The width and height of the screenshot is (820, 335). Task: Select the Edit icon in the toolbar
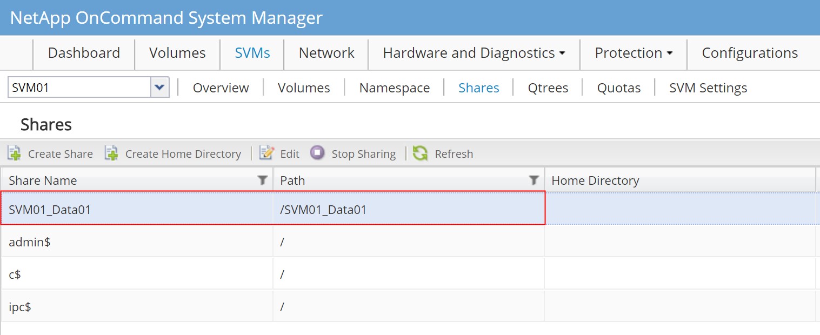[266, 153]
